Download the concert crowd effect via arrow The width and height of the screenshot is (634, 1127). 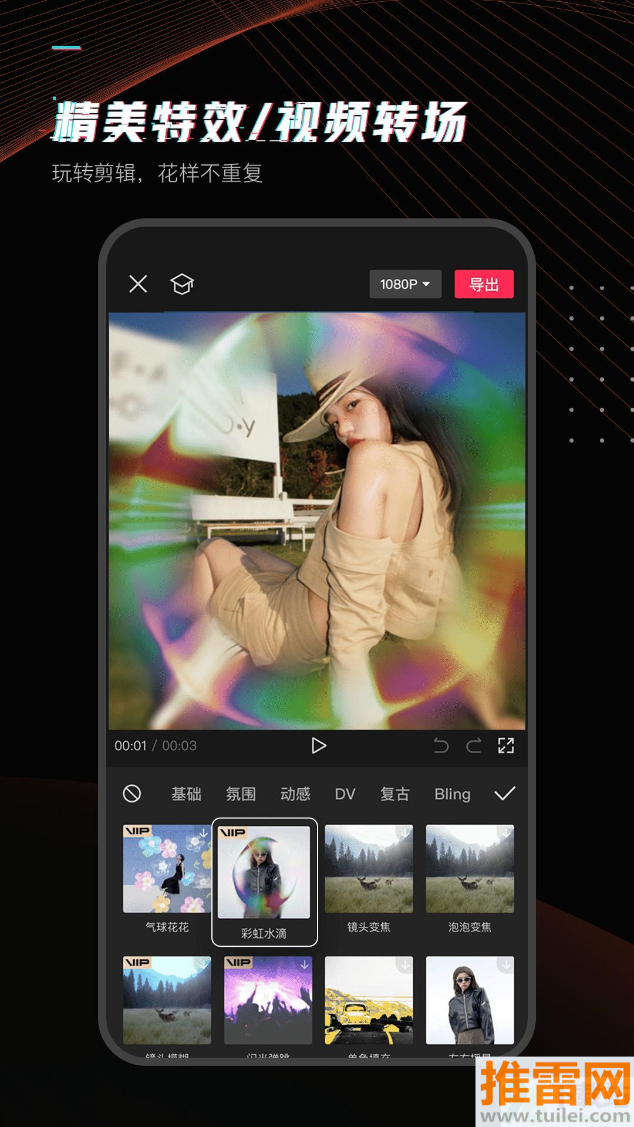pos(304,964)
